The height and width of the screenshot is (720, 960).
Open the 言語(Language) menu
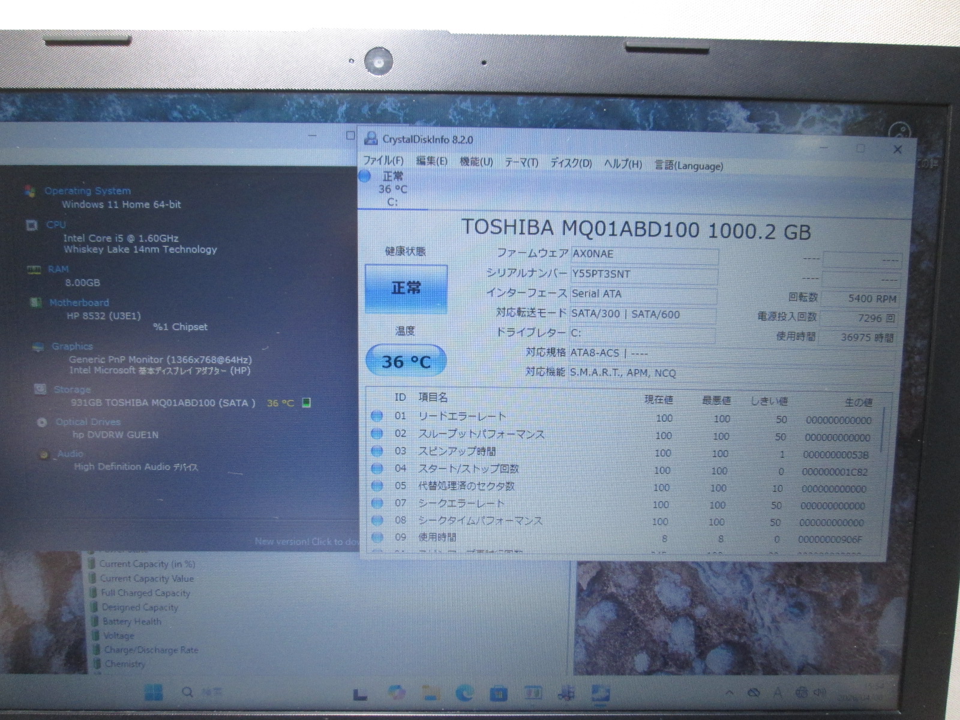(x=688, y=166)
